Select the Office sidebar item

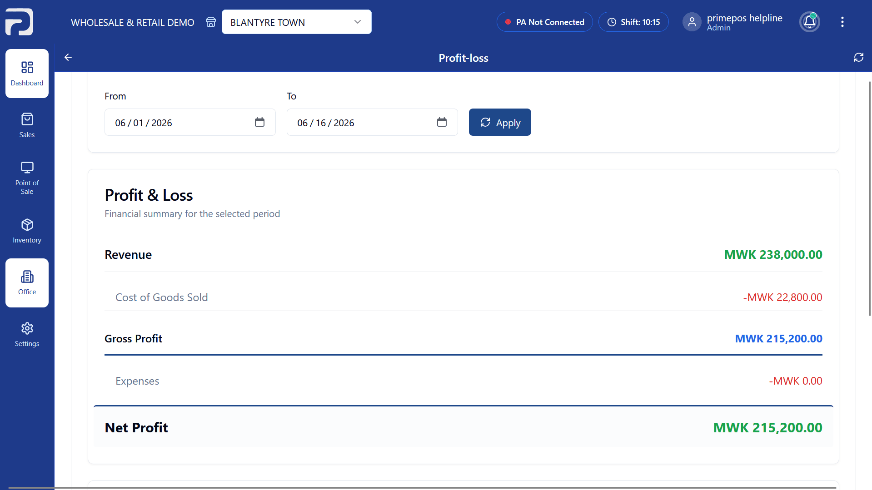pyautogui.click(x=27, y=283)
